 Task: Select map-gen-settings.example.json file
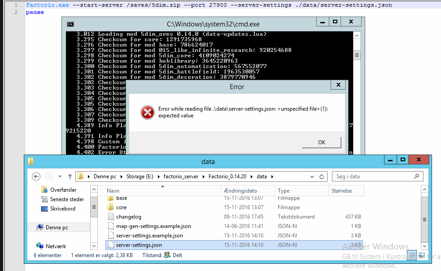[x=234, y=226]
